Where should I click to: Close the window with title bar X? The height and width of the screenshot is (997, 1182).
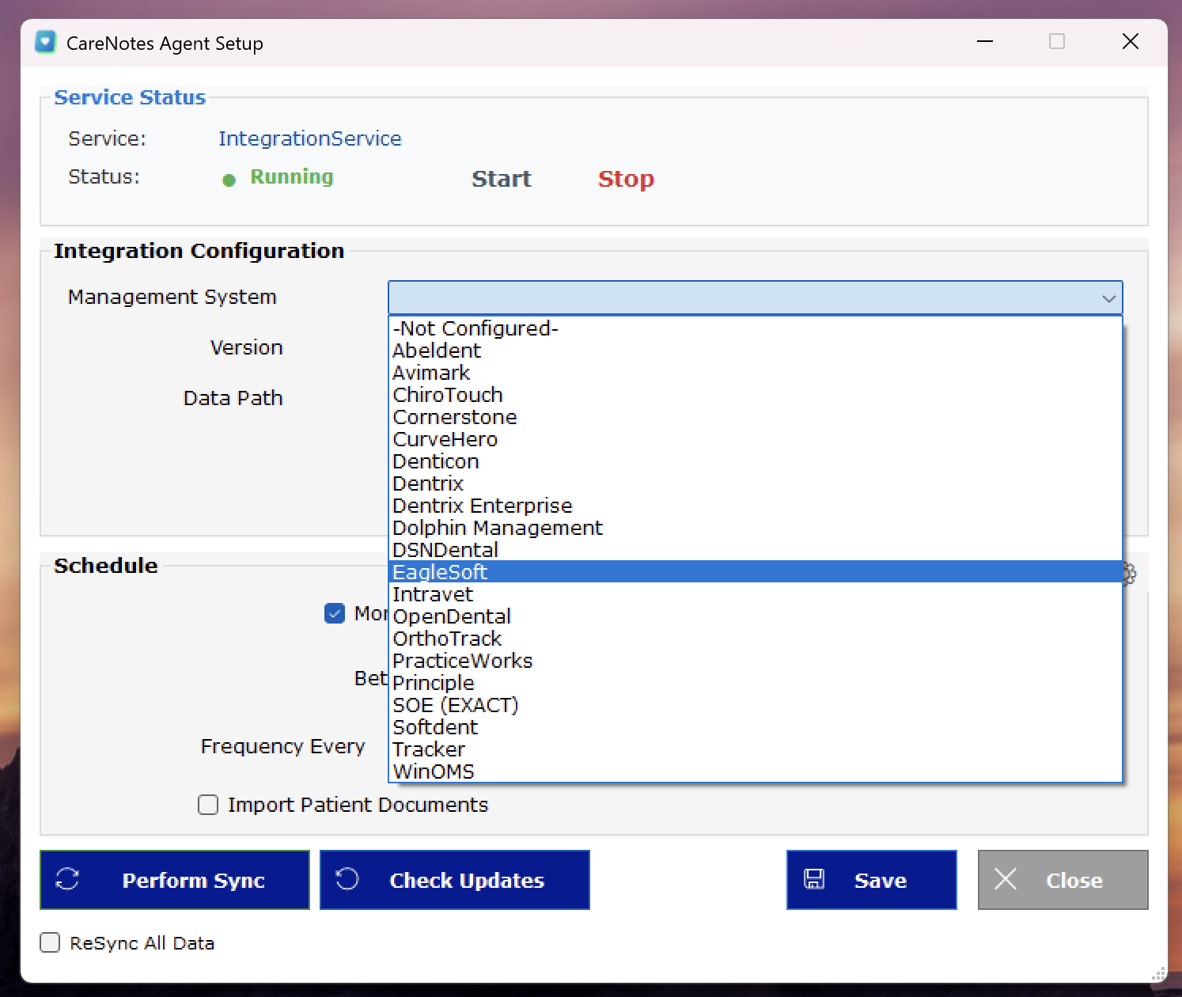[1131, 41]
